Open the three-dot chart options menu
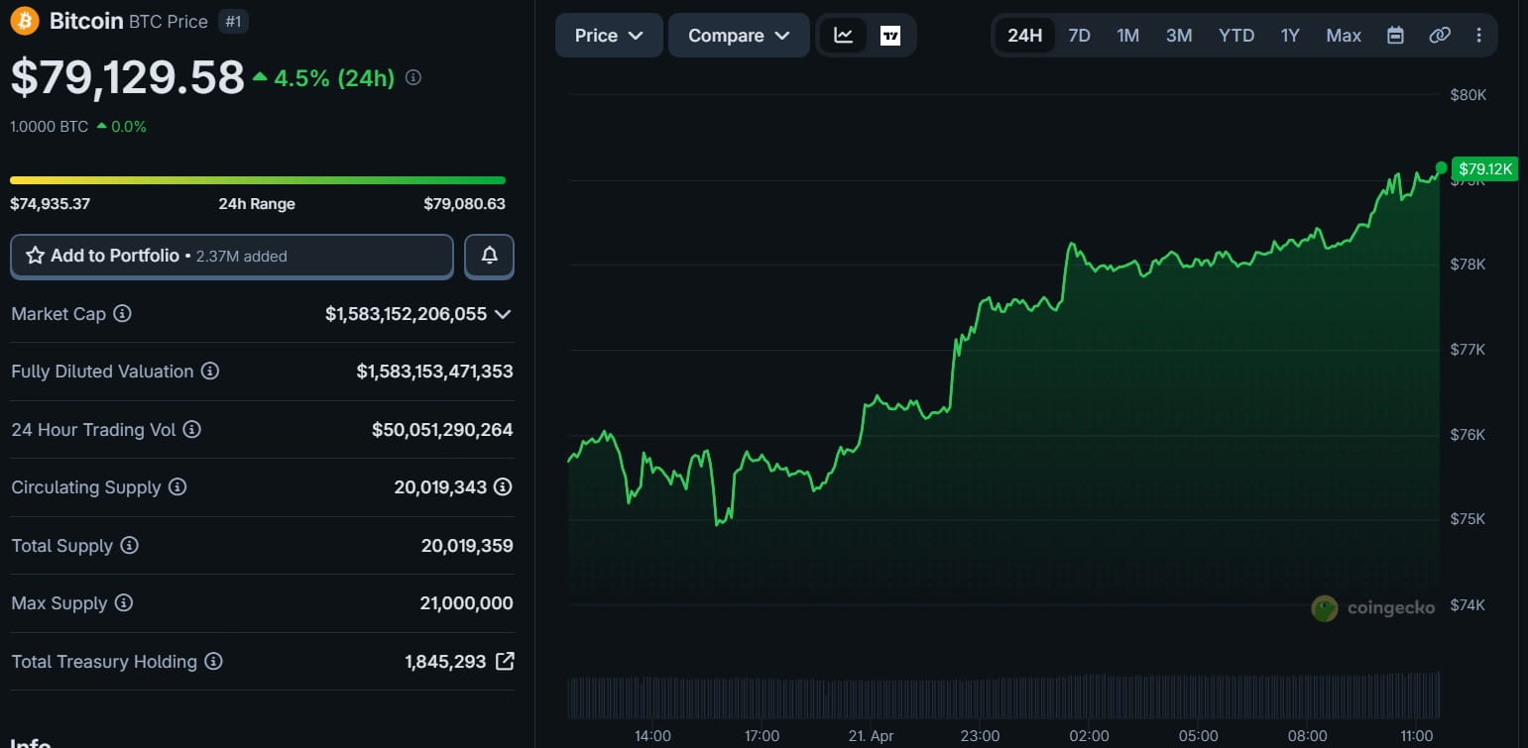Screen dimensions: 1528x748 coord(1478,36)
